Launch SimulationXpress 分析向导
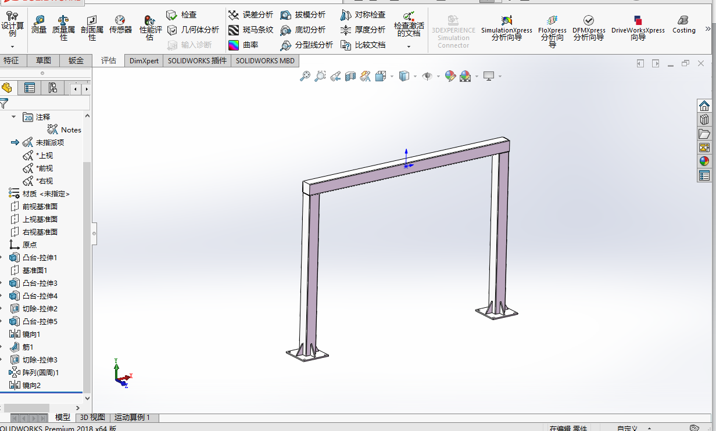Image resolution: width=716 pixels, height=431 pixels. coord(506,28)
